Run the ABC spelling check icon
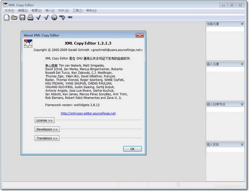This screenshot has width=249, height=191. [x=62, y=17]
